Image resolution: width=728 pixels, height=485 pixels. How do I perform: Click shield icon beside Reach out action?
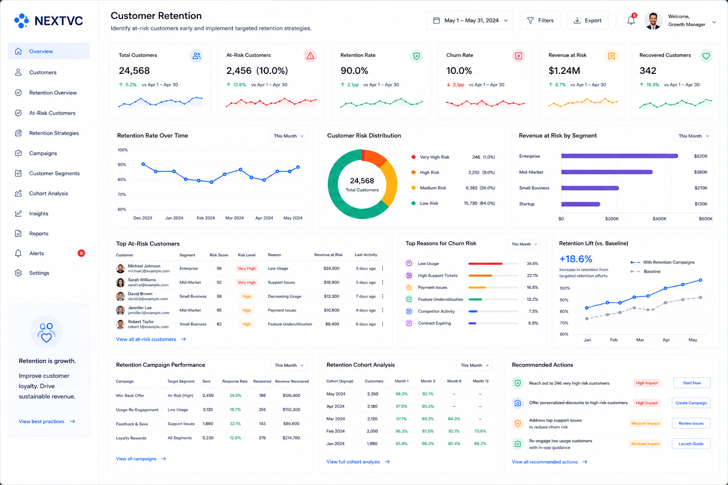pos(518,383)
